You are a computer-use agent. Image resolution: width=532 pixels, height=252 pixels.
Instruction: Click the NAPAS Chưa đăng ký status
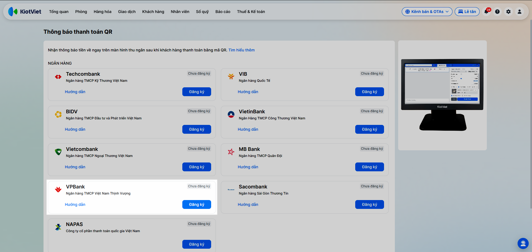[x=199, y=224]
